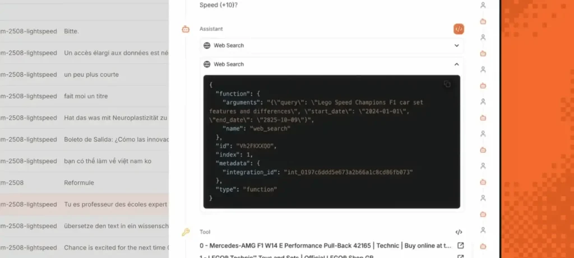Open external link for Mercedes-AMG F1 W14 result

(460, 246)
